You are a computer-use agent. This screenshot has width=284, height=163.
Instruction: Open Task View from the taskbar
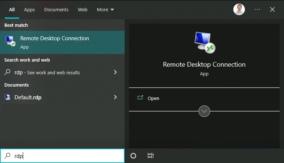pyautogui.click(x=151, y=156)
